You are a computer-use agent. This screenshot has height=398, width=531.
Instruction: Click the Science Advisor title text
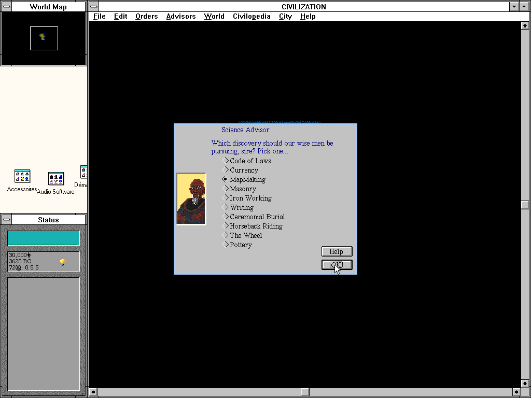(246, 130)
